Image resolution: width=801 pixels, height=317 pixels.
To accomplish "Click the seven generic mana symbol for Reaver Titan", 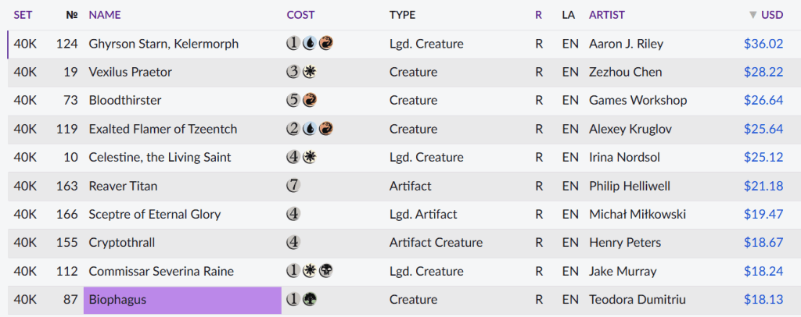I will pos(294,186).
